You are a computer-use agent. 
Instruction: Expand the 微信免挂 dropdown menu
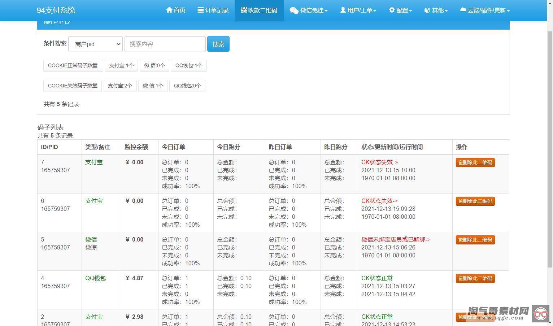point(309,10)
